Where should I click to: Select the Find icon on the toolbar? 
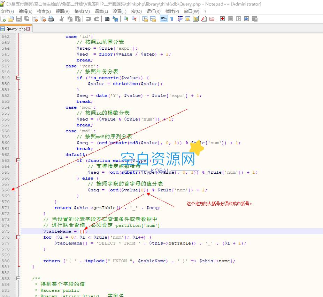106,19
